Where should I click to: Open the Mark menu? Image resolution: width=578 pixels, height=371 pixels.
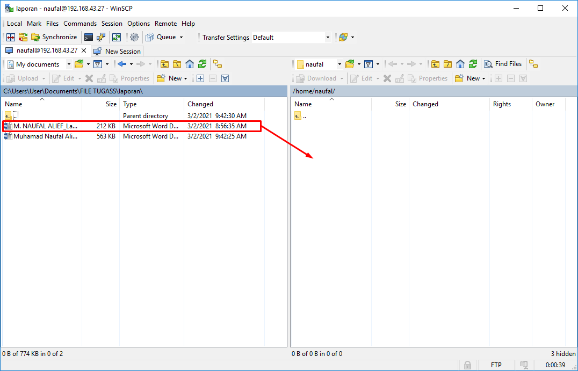click(34, 24)
